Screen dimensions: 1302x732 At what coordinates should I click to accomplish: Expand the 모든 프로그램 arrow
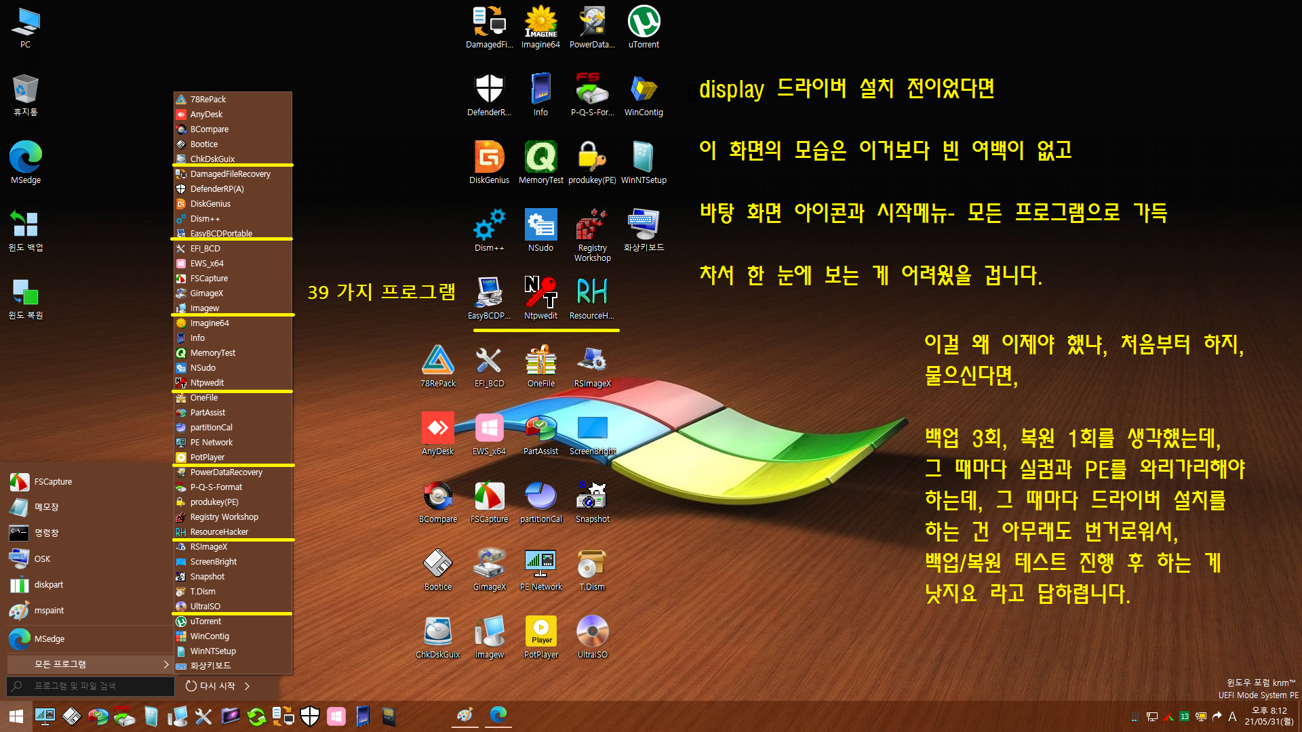(x=166, y=664)
